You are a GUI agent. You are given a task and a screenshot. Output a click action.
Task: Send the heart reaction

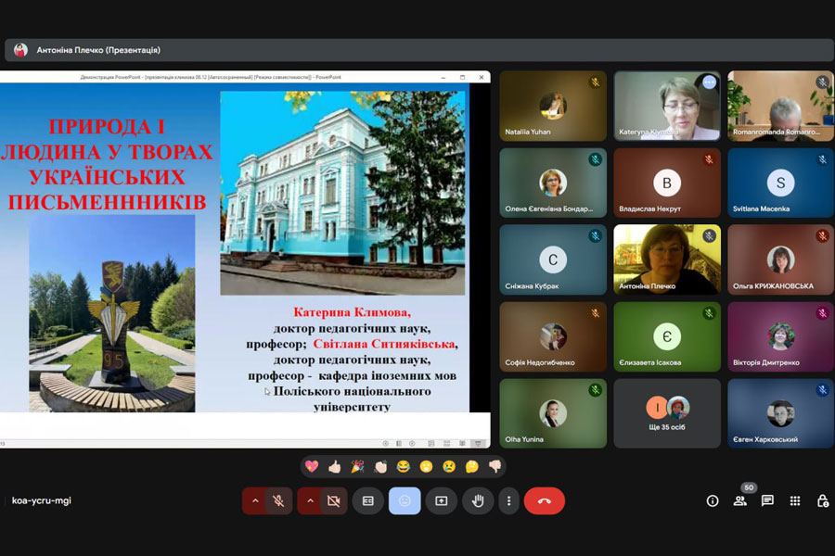(x=313, y=466)
